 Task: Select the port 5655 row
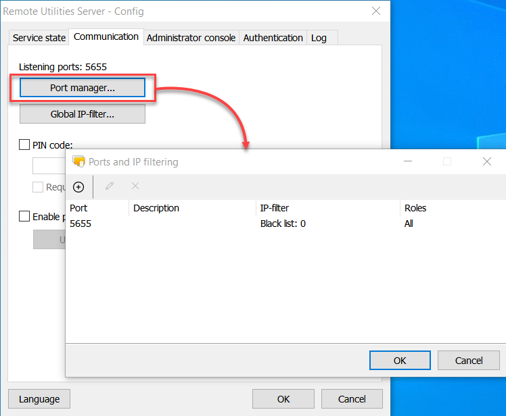[x=285, y=224]
